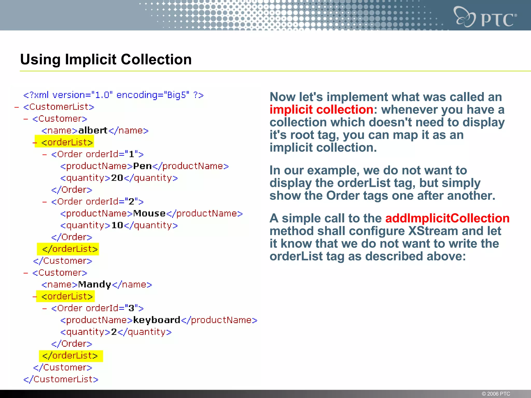Collapse the orderList node under Mandy
The image size is (531, 398).
[x=35, y=296]
